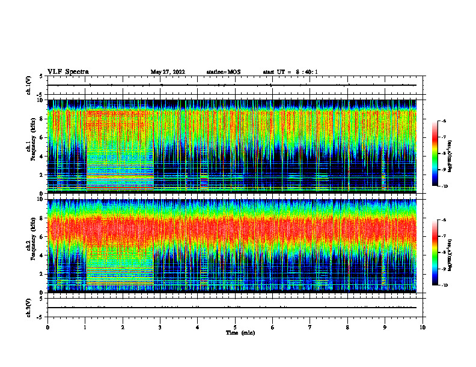476x367 pixels.
Task: Click the "ch.1(V)" waveform axis label
Action: coord(29,85)
